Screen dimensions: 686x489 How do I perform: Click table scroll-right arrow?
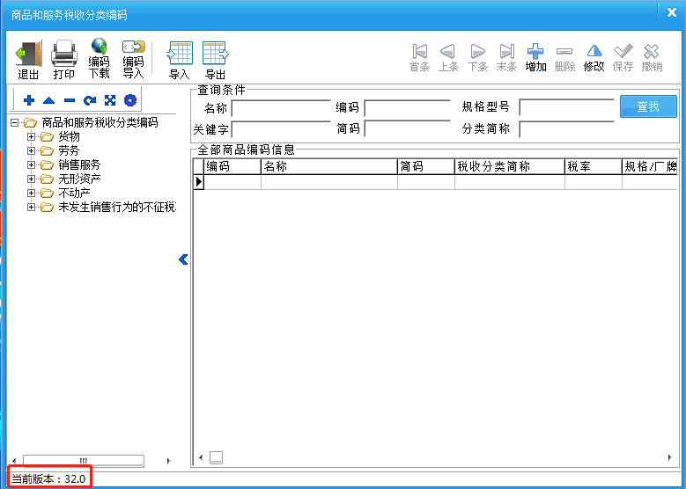point(670,457)
